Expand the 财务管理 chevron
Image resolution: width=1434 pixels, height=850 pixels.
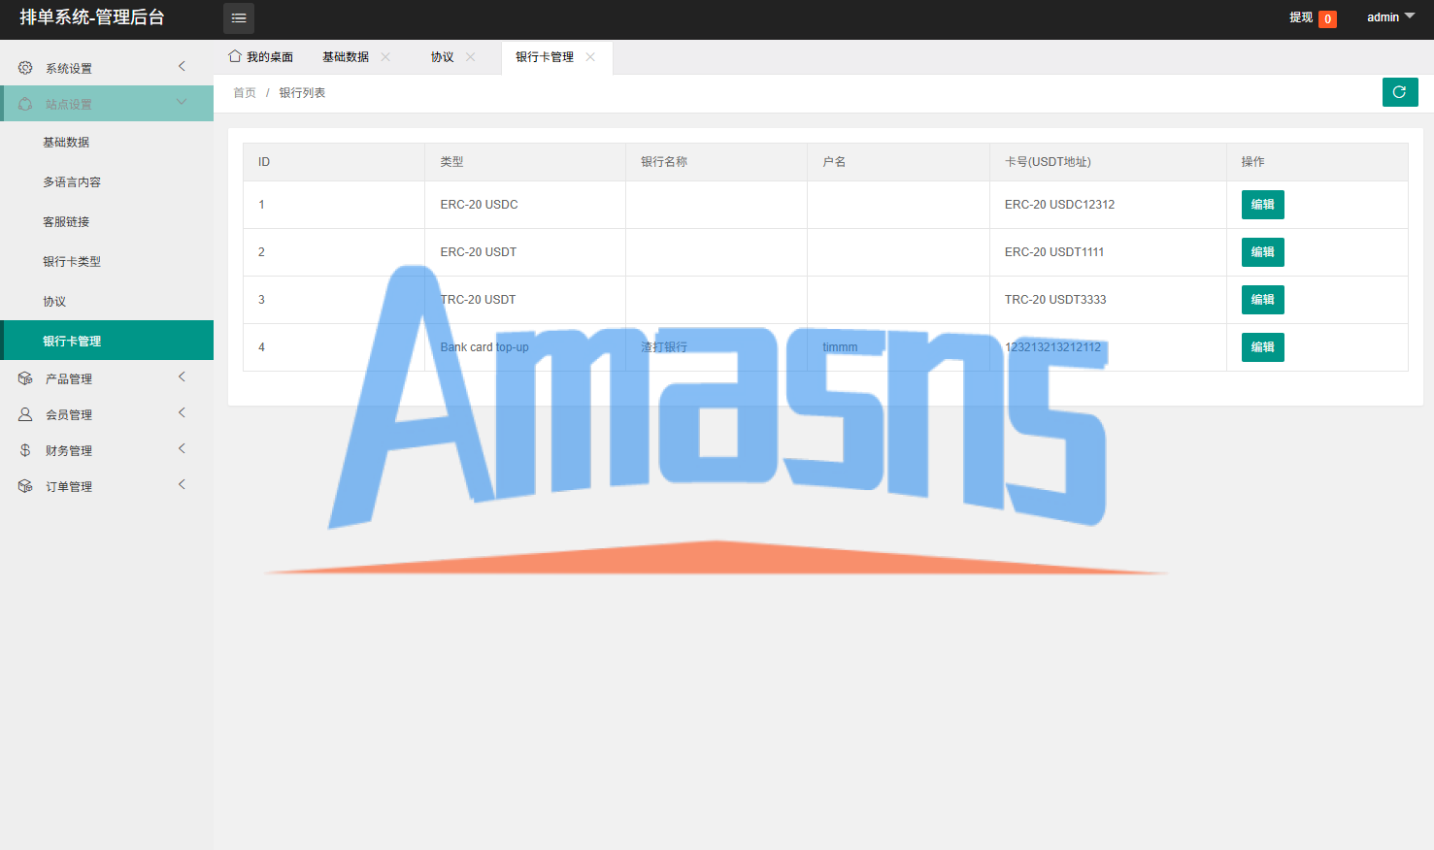tap(182, 448)
